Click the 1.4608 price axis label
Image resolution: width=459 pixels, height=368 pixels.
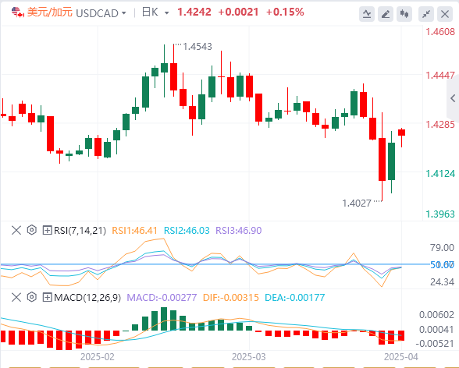(x=440, y=31)
